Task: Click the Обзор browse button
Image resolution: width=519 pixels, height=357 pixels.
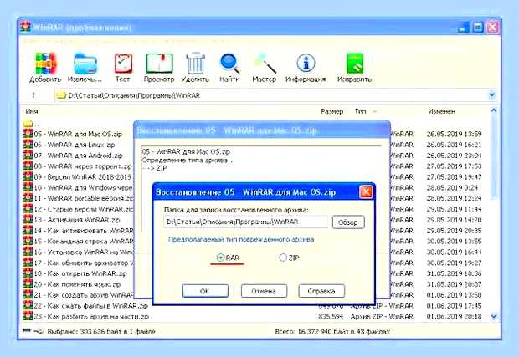Action: [x=348, y=222]
